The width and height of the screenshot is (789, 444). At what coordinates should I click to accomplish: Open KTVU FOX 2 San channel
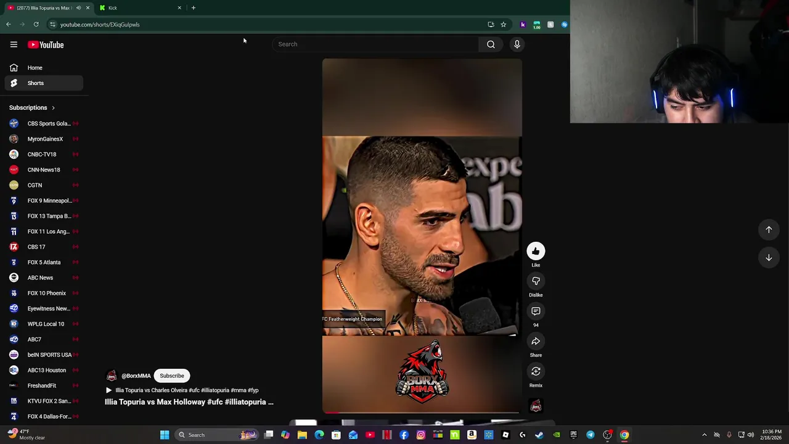[44, 401]
